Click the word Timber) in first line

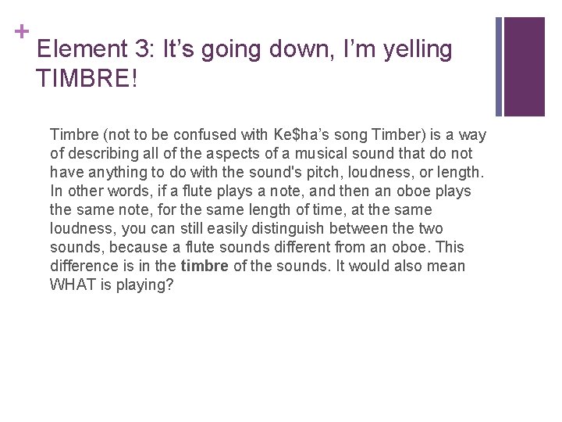point(399,135)
